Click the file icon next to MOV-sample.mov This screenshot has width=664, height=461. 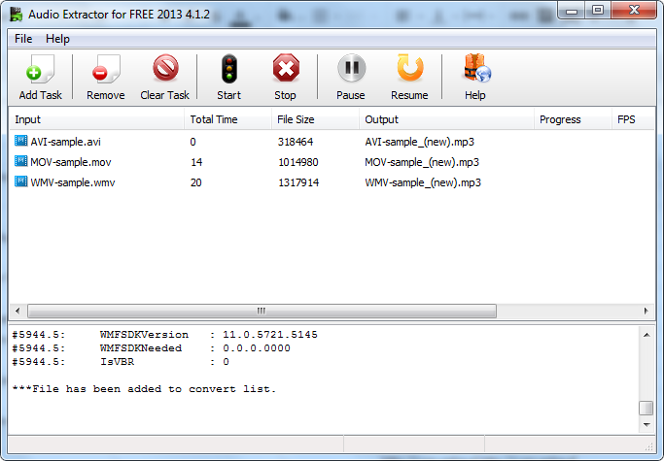click(x=20, y=161)
